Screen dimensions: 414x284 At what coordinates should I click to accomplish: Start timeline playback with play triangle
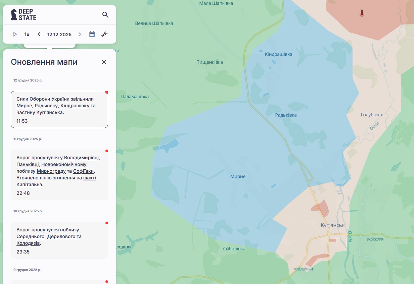pos(15,34)
